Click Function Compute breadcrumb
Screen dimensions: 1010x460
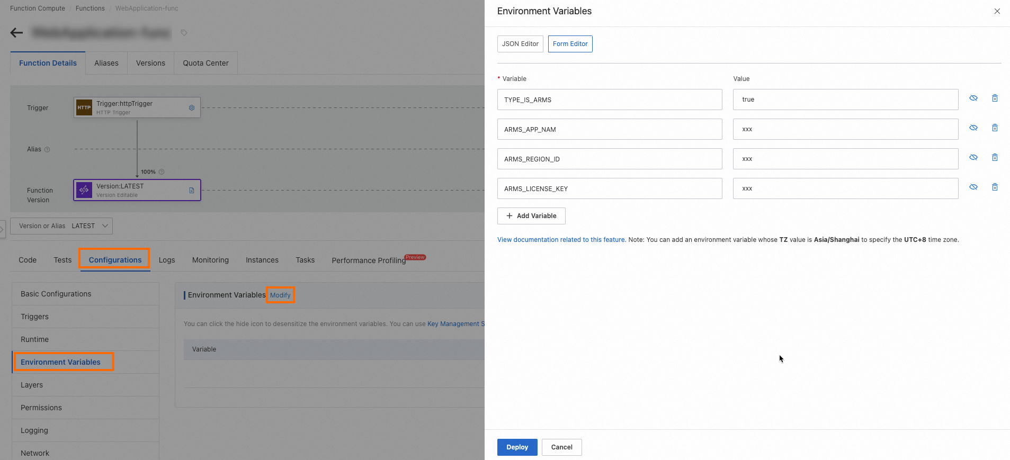(x=38, y=8)
